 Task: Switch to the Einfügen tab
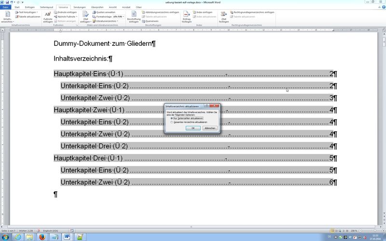click(29, 8)
